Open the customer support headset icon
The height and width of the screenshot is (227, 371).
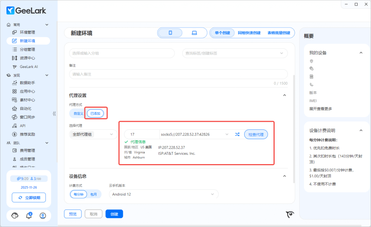point(15,216)
